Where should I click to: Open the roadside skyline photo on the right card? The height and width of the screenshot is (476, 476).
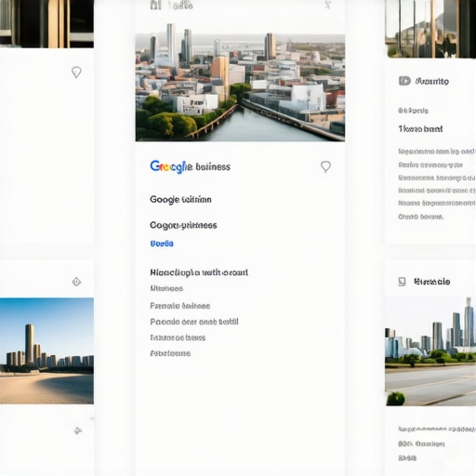pos(430,351)
